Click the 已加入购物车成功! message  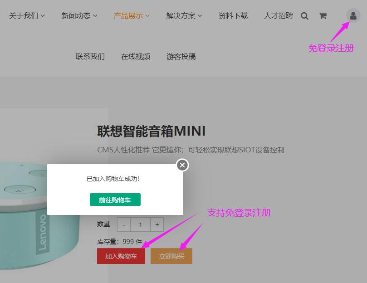point(113,179)
